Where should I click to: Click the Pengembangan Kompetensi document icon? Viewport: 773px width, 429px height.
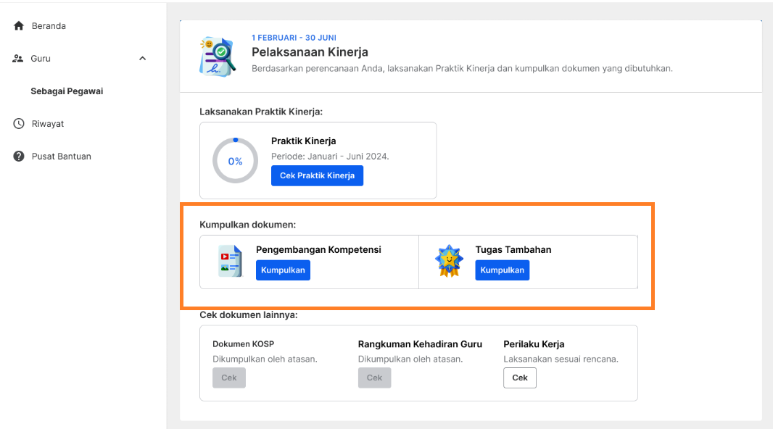[230, 261]
